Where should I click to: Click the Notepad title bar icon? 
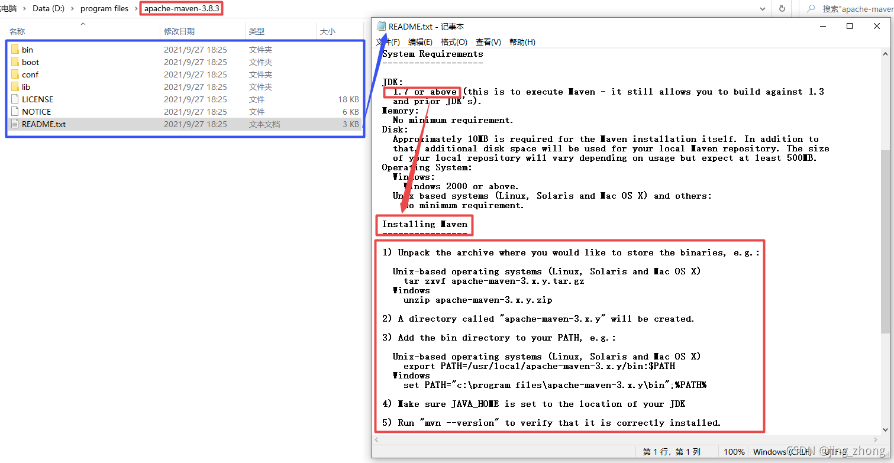[x=382, y=27]
